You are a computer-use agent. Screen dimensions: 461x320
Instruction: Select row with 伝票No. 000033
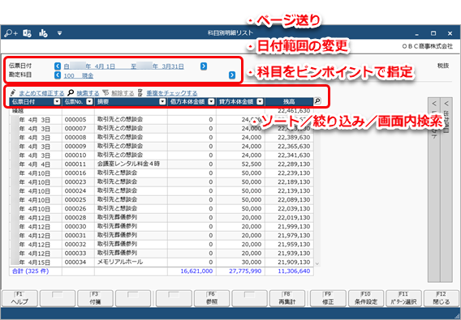click(x=162, y=253)
